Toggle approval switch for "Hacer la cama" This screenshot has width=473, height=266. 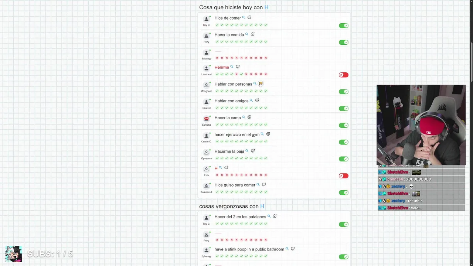tap(344, 125)
